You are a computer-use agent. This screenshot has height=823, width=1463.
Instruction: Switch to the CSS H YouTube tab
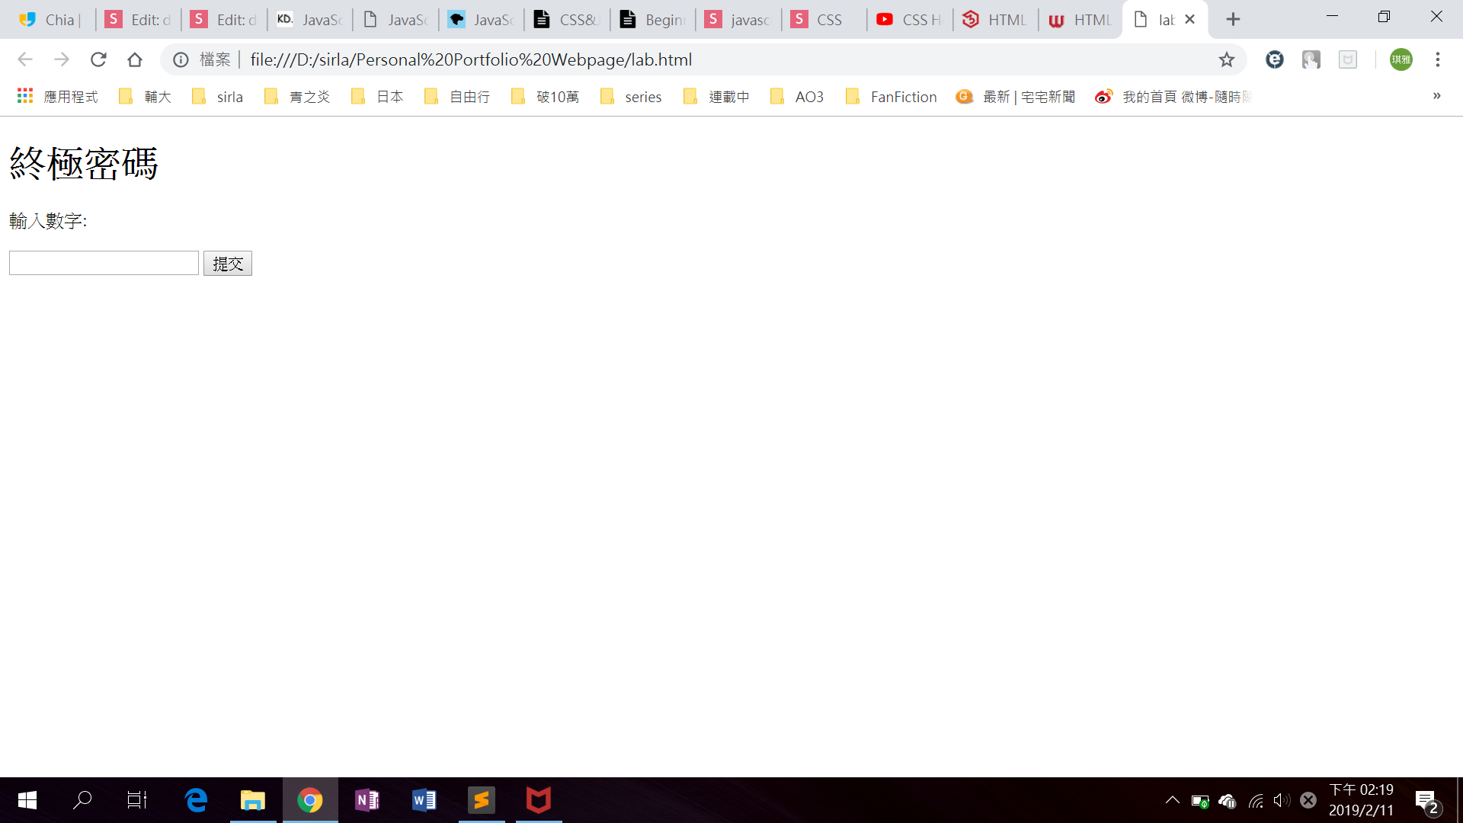[x=910, y=20]
